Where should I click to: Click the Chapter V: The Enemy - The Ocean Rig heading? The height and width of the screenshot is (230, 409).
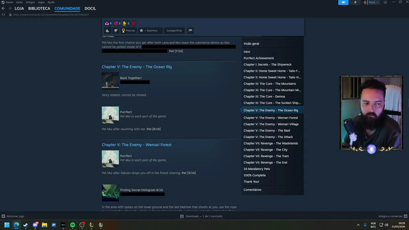tap(137, 67)
